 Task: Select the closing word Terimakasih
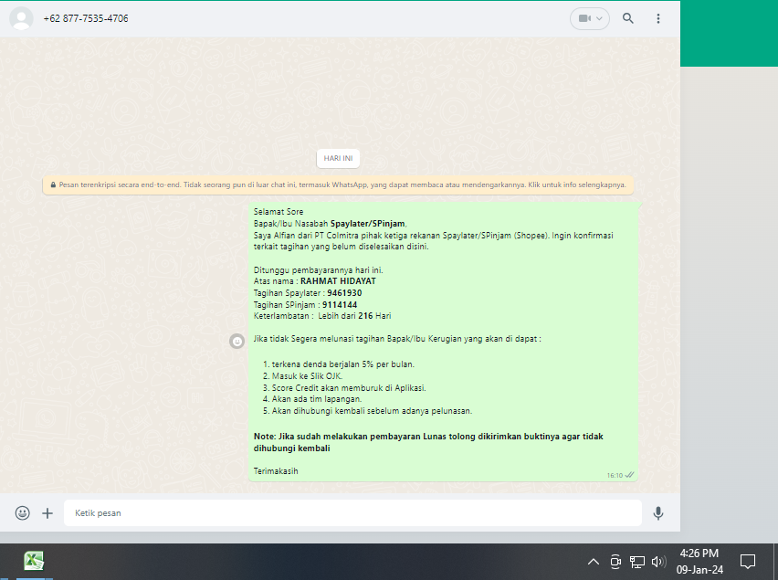276,471
